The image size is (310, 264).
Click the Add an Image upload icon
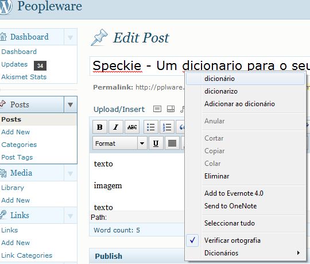pyautogui.click(x=157, y=109)
